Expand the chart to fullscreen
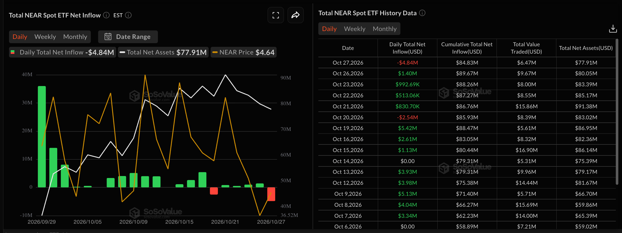The width and height of the screenshot is (622, 233). [x=276, y=15]
